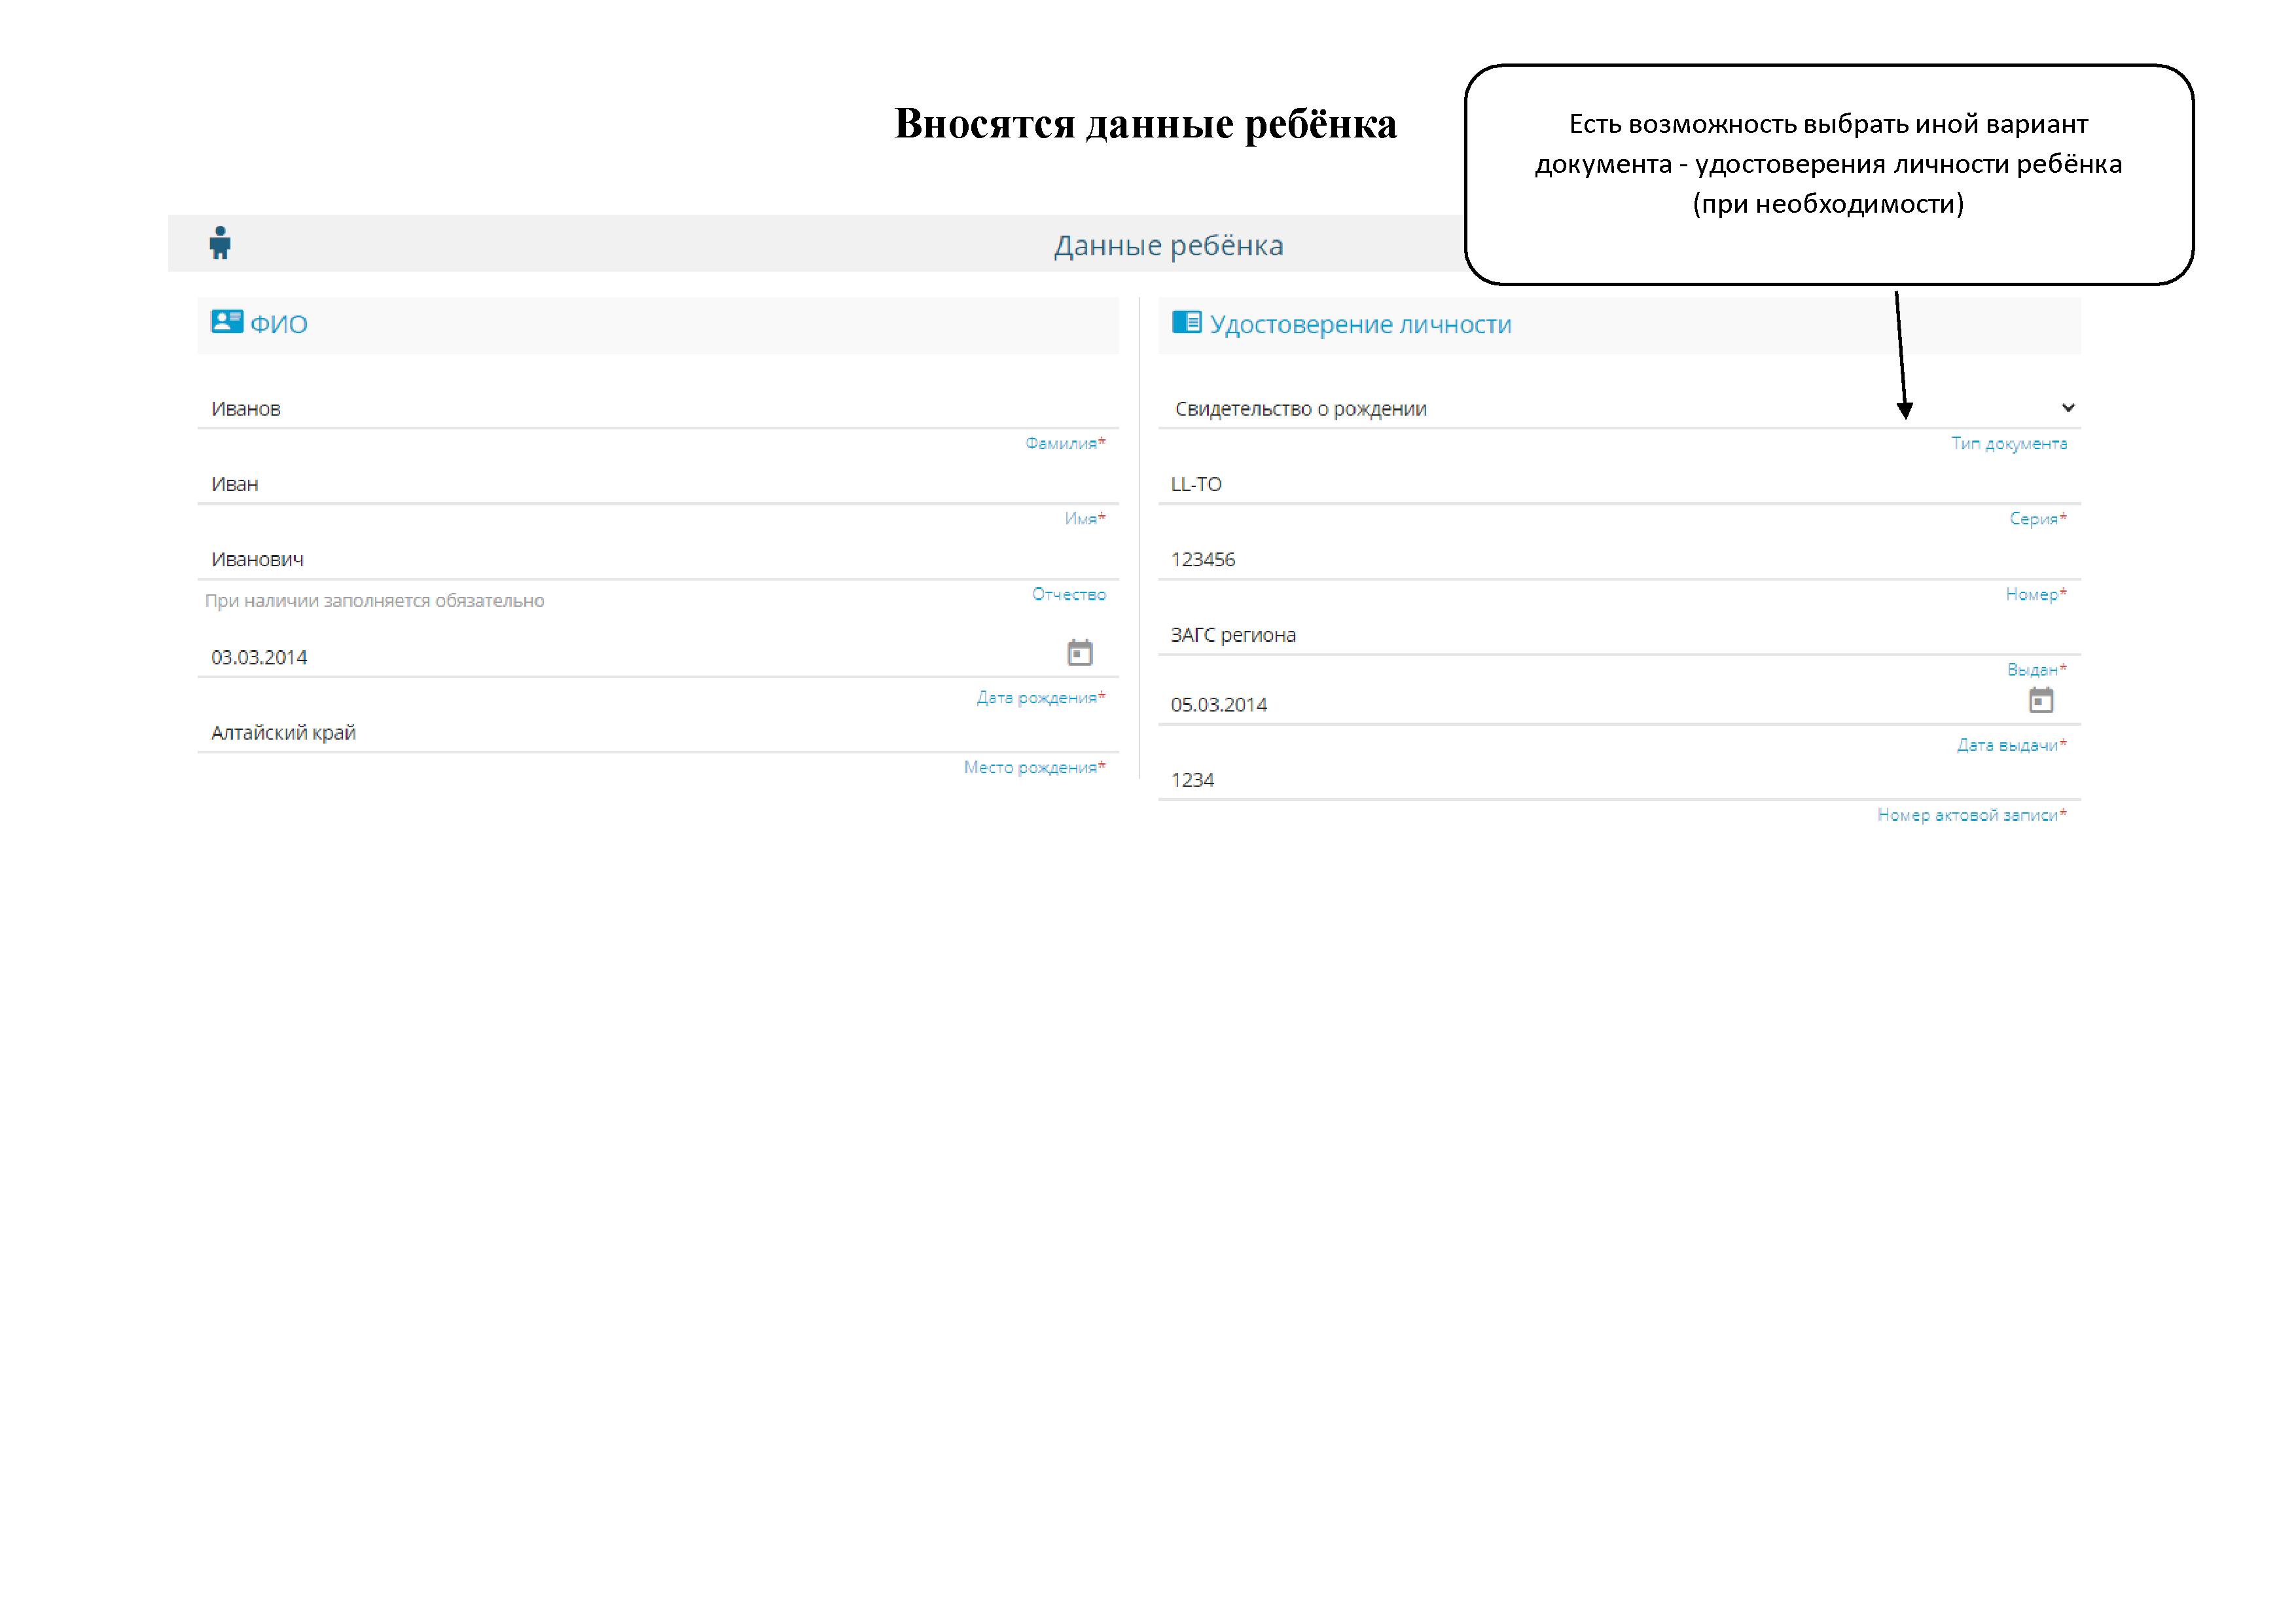This screenshot has height=1624, width=2296.
Task: Click the Дата выдачи label
Action: tap(2012, 745)
